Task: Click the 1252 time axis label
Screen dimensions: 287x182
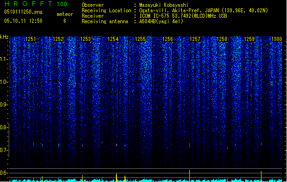Action: point(58,39)
